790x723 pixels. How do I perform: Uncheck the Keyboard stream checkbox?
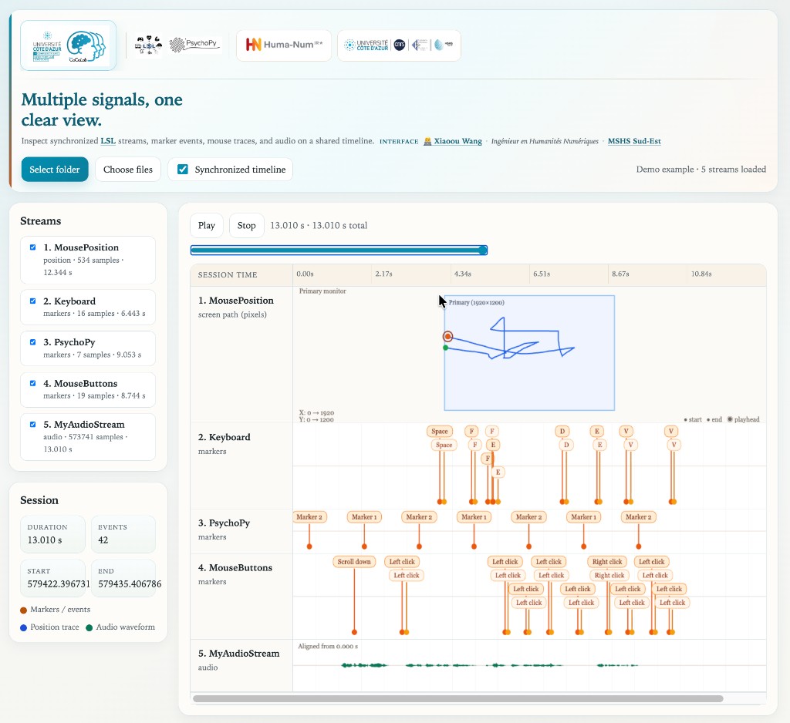pos(32,301)
